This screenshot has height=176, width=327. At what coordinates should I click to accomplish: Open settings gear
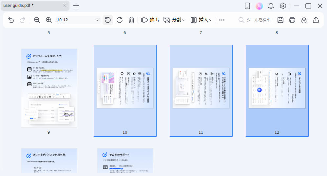click(282, 6)
